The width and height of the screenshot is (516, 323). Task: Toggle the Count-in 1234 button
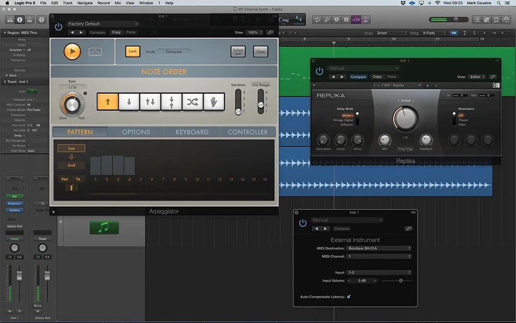coord(356,20)
